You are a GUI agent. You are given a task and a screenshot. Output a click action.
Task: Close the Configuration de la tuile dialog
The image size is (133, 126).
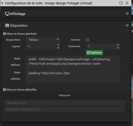click(x=127, y=3)
